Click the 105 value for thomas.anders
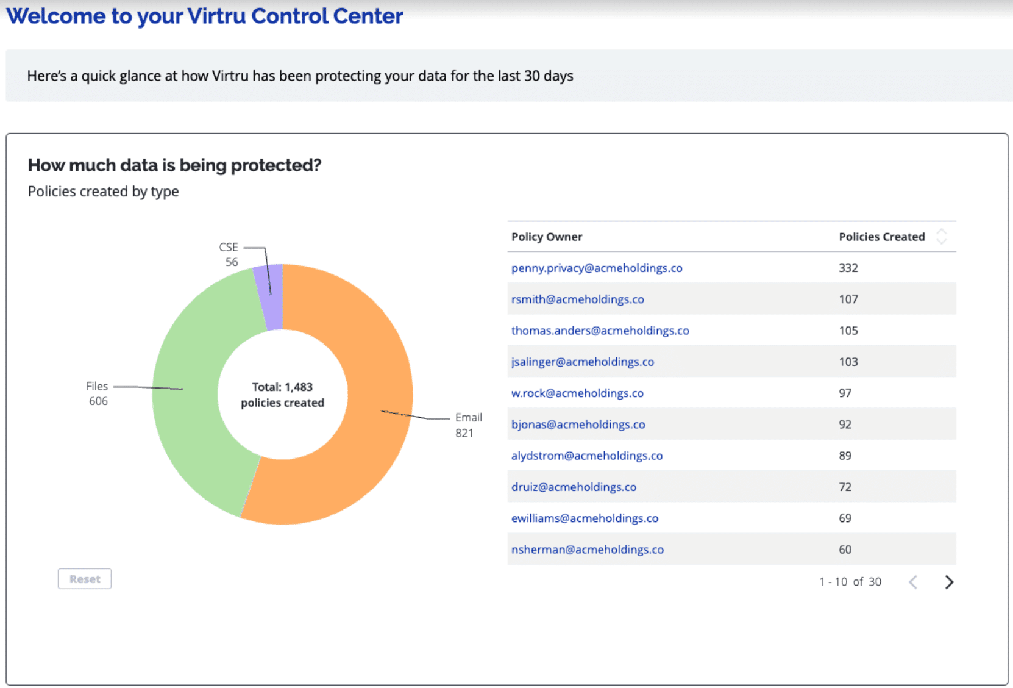Screen dimensions: 1013x688 pyautogui.click(x=848, y=330)
